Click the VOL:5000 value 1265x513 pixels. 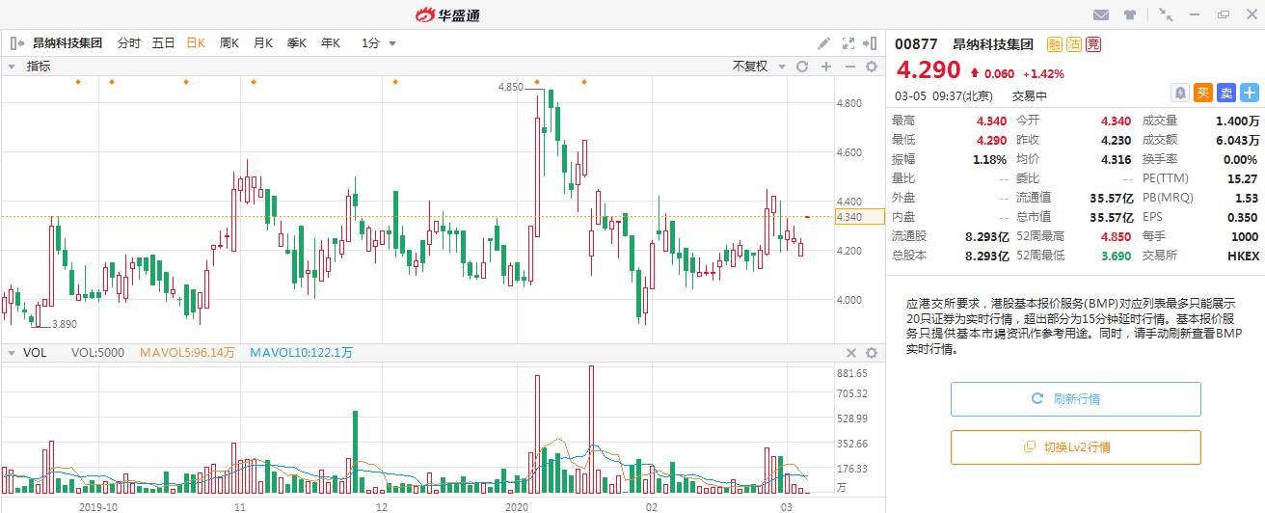pos(97,353)
